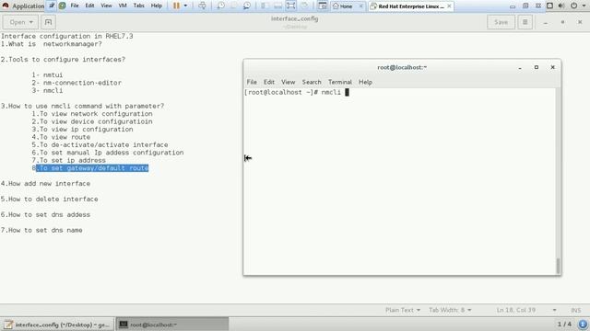Open the system menu dropdown arrow
The width and height of the screenshot is (590, 331).
coord(584,6)
